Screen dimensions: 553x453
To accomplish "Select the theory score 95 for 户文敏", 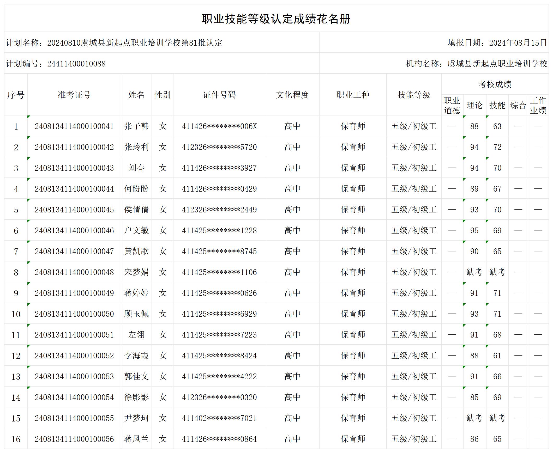I will click(x=474, y=230).
